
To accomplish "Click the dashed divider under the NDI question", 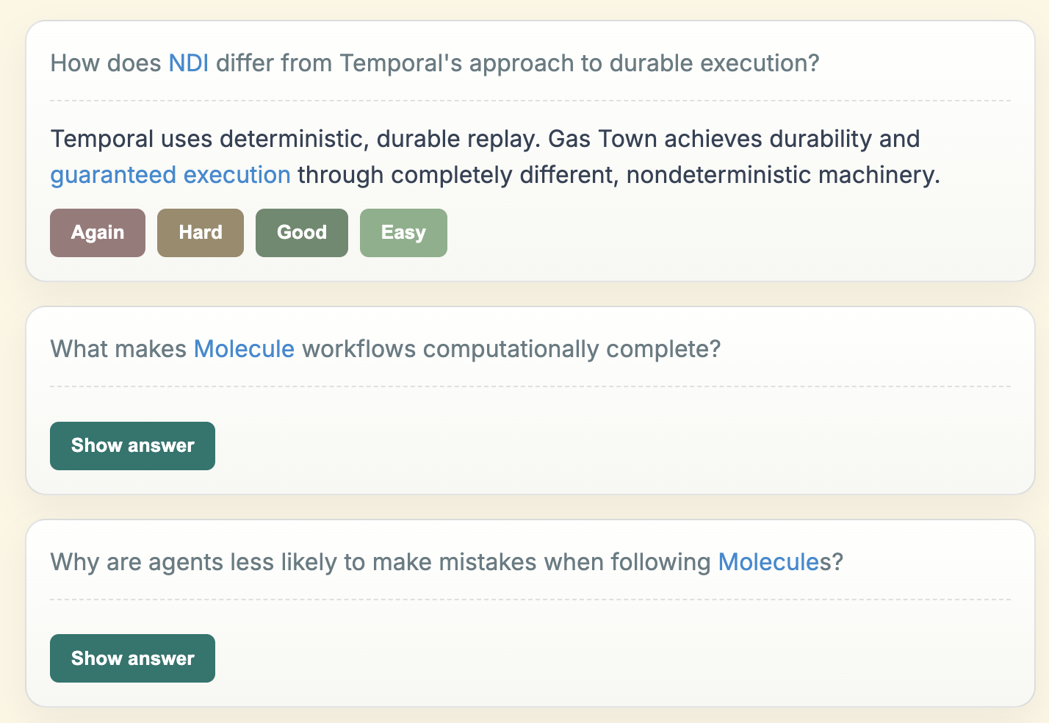I will 530,101.
